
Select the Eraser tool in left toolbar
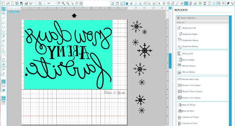click(4, 69)
